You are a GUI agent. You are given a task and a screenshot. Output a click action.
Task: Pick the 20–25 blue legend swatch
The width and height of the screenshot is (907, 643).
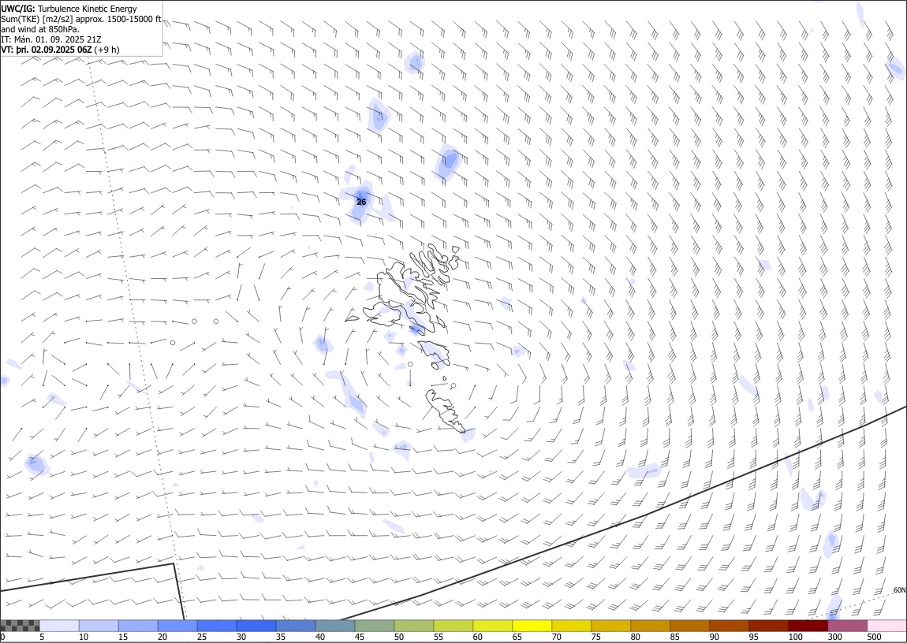click(x=177, y=626)
